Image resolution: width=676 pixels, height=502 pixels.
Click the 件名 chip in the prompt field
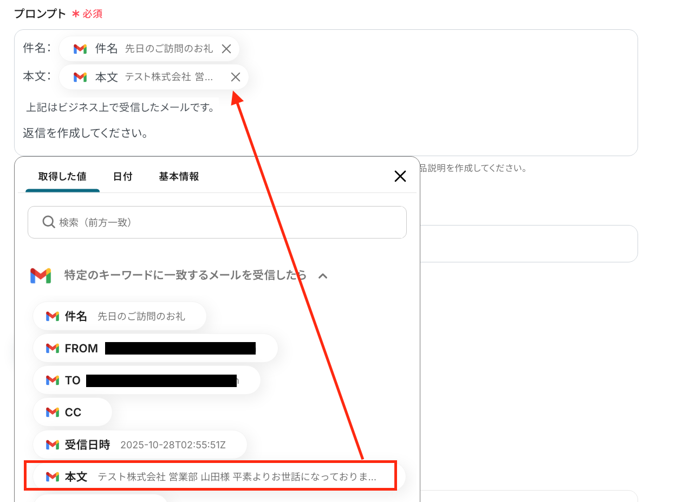coord(149,49)
